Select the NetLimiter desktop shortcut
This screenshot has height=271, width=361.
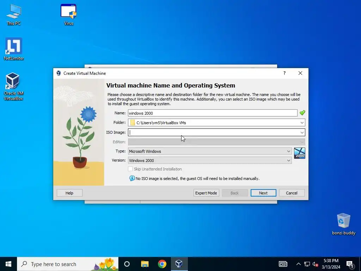coord(14,49)
